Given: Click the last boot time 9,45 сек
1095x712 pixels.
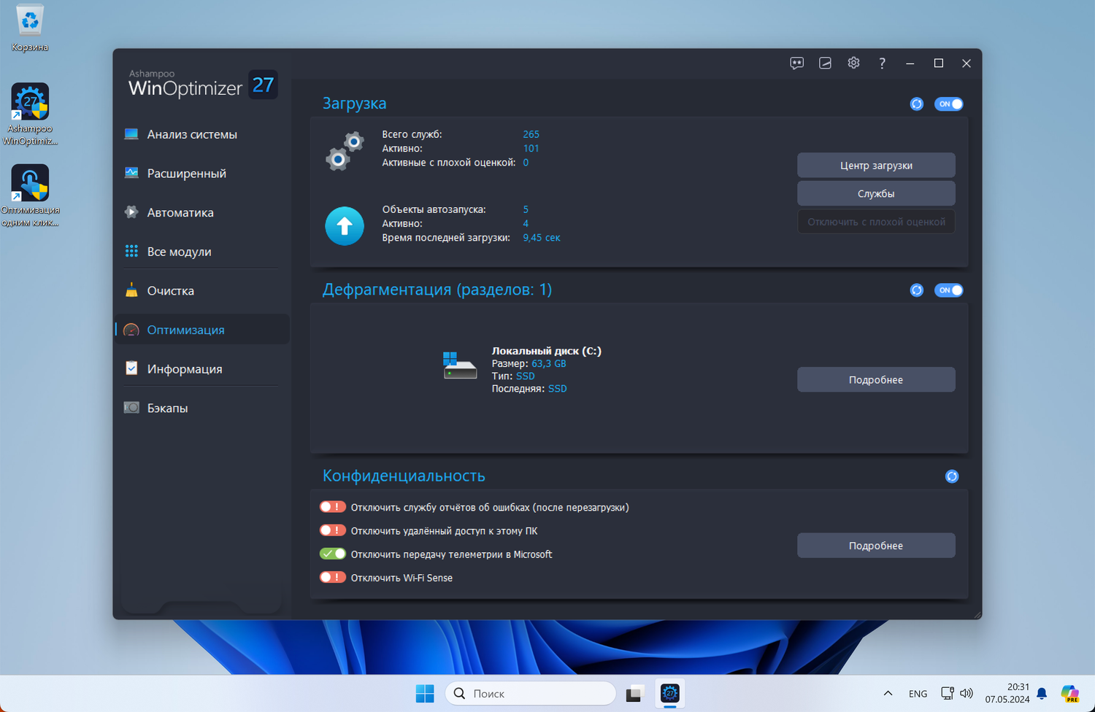Looking at the screenshot, I should [x=542, y=238].
